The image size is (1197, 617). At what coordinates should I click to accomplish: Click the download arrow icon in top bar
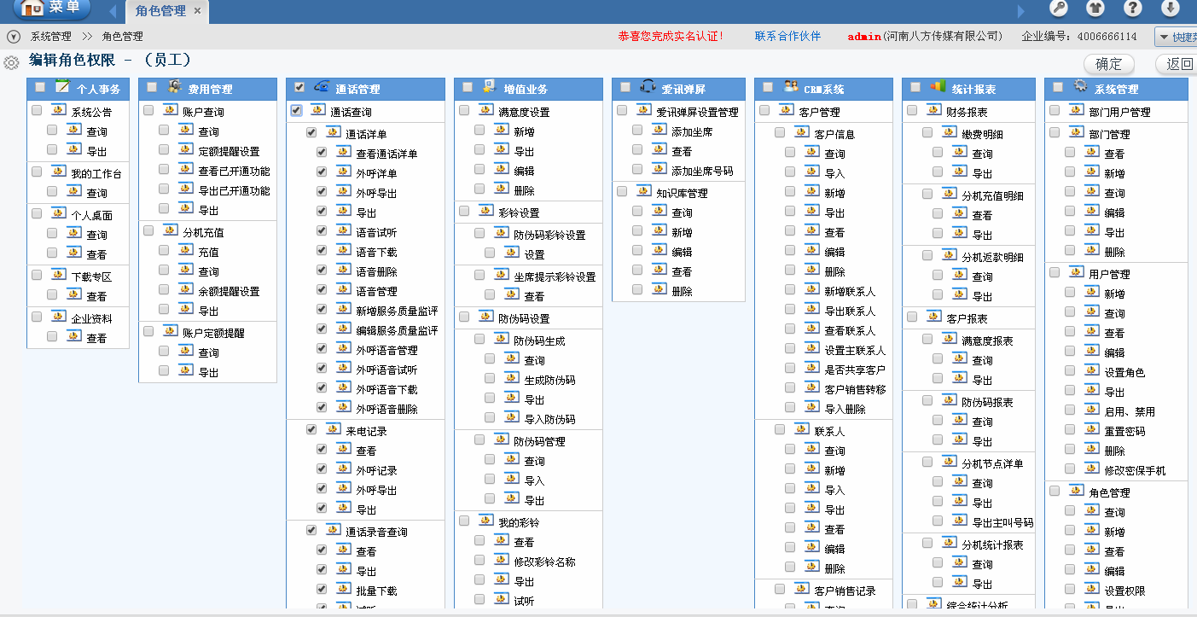point(1170,9)
